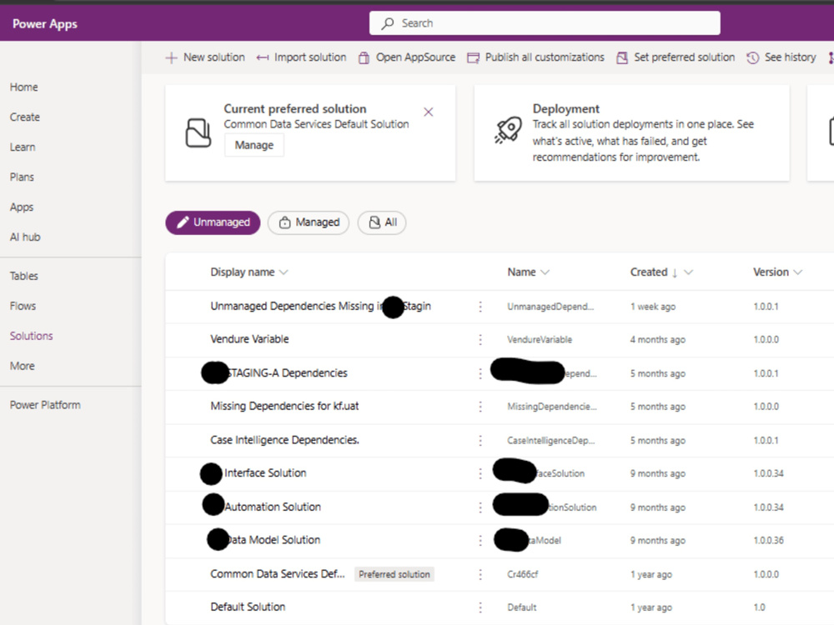
Task: Click the See history label
Action: [791, 57]
